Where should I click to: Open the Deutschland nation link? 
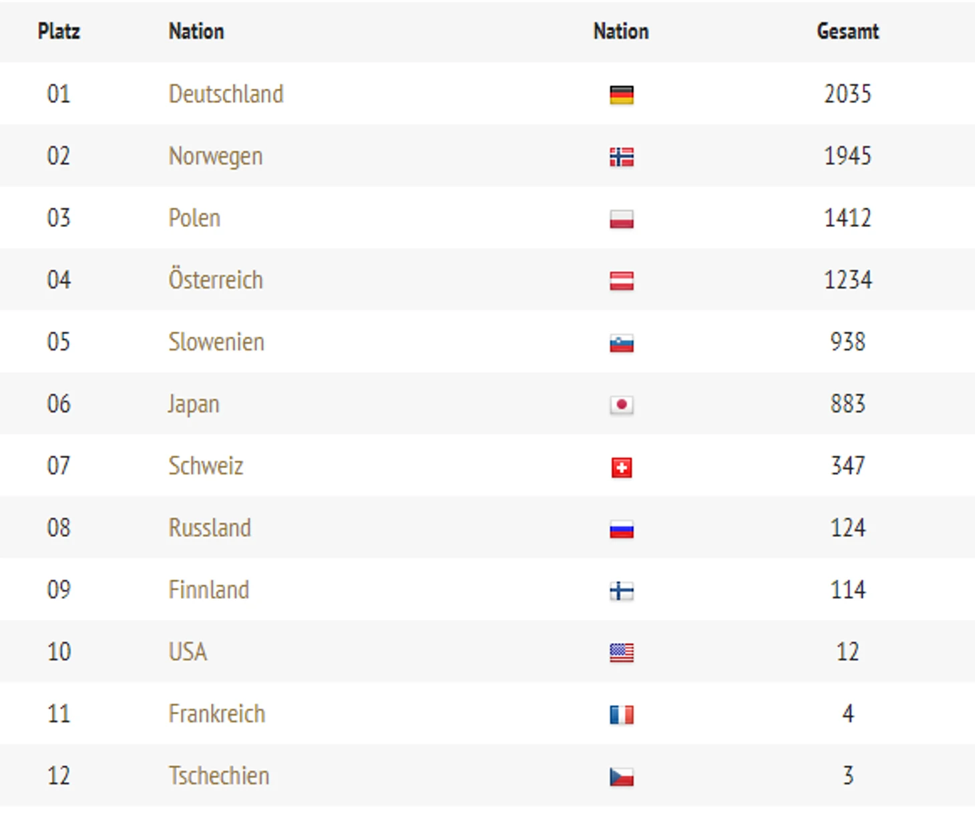[x=226, y=94]
